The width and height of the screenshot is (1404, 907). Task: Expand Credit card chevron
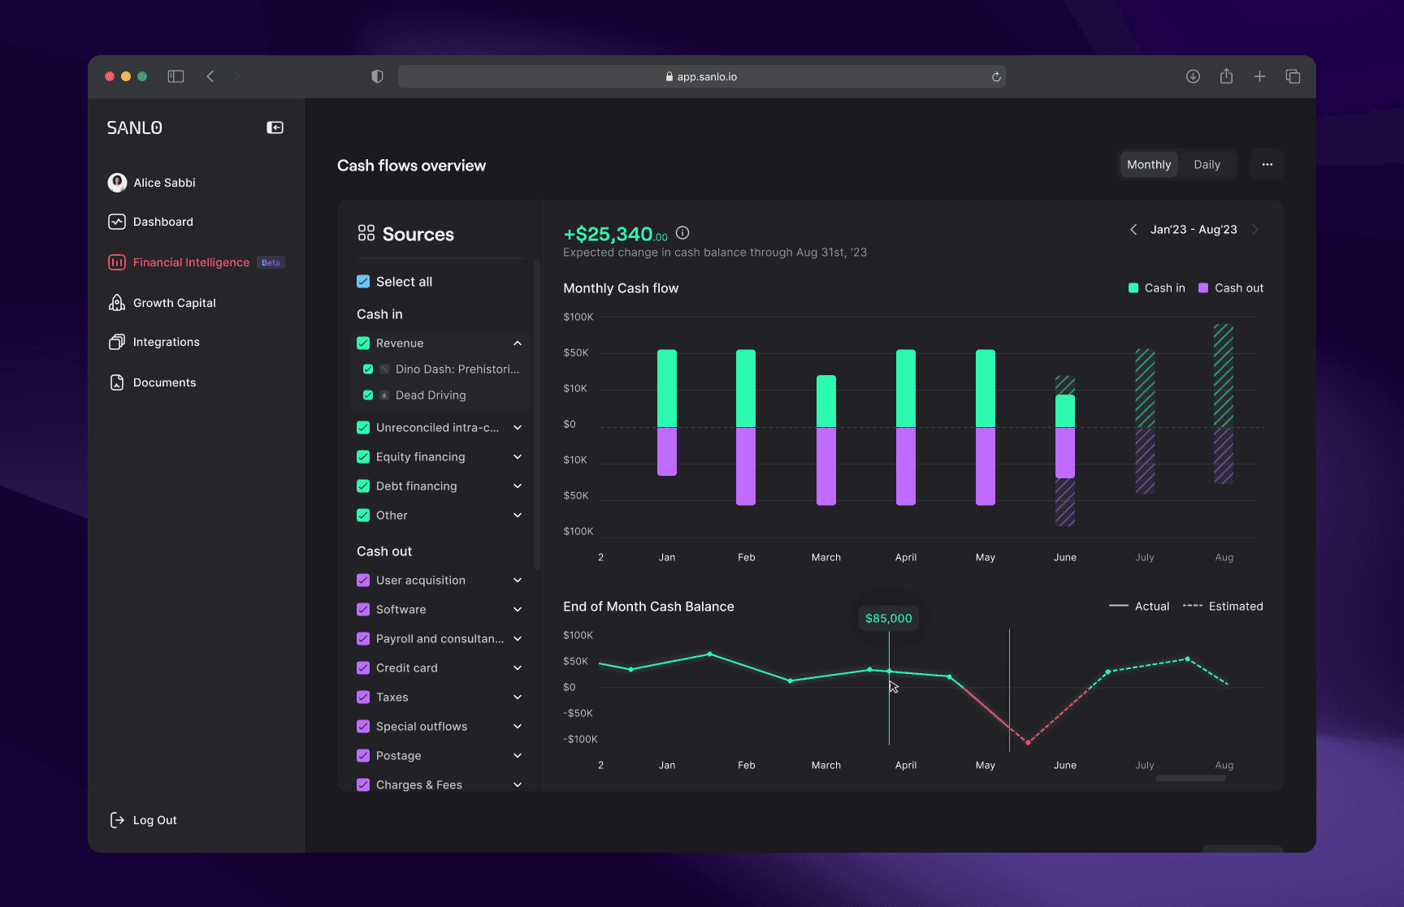[518, 668]
